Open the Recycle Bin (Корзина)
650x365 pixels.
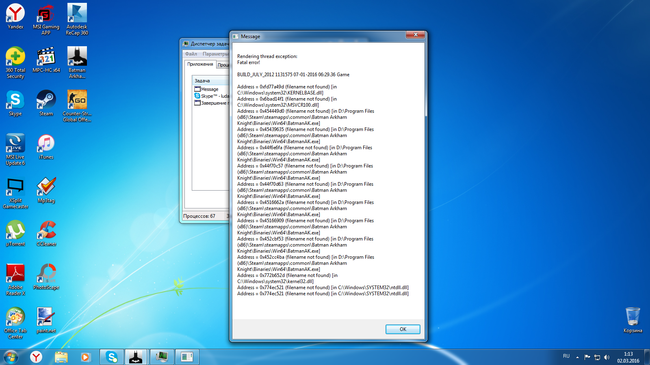coord(633,320)
